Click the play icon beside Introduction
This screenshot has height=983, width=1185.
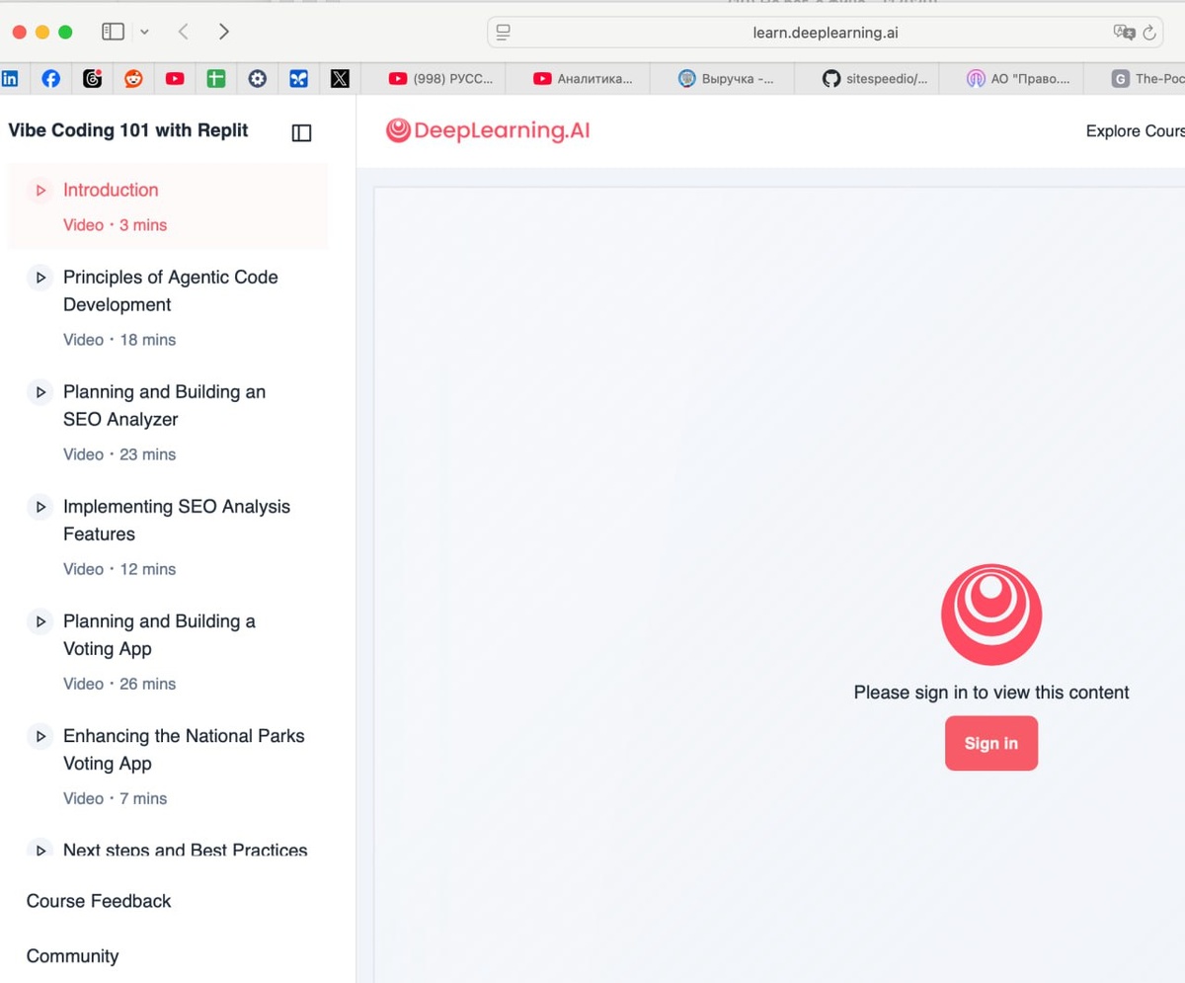click(x=39, y=191)
